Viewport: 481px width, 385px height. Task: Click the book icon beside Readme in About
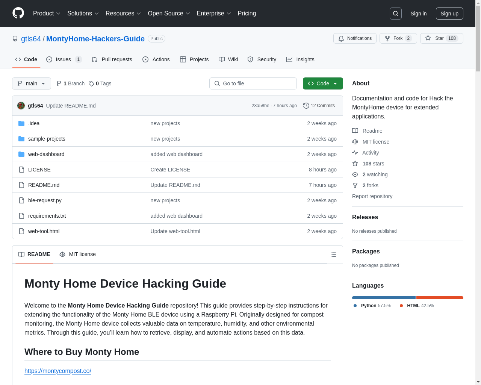click(x=355, y=131)
